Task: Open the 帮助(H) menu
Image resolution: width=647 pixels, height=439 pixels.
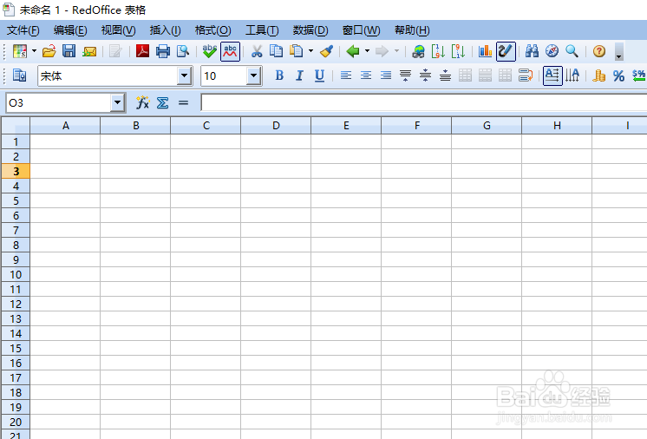Action: click(412, 30)
